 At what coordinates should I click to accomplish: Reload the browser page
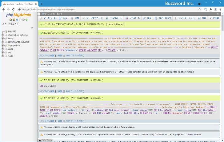pos(13,10)
